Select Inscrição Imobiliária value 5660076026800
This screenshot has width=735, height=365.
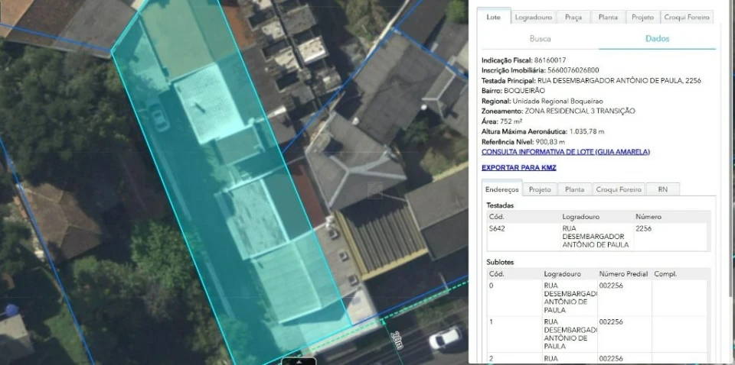click(x=573, y=70)
